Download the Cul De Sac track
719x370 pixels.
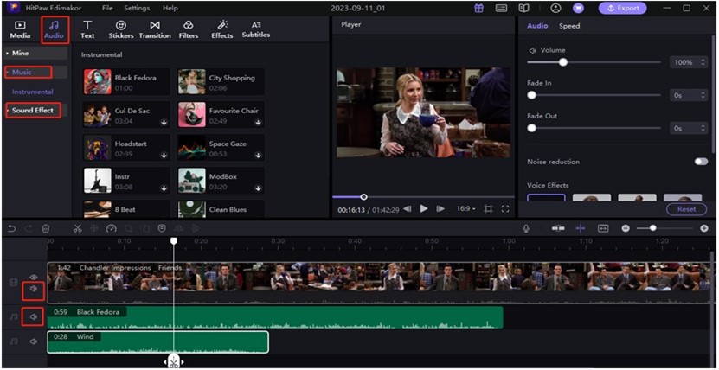coord(164,123)
